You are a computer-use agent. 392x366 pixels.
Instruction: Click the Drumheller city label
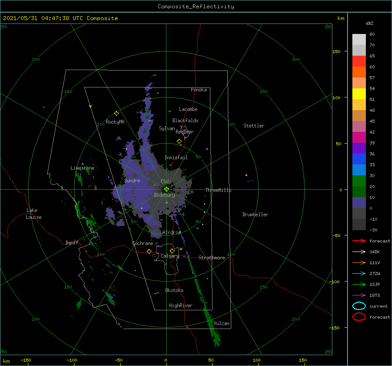click(x=255, y=215)
